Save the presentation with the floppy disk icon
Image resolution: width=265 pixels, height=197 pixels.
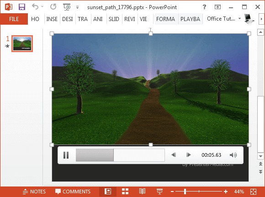(x=22, y=7)
